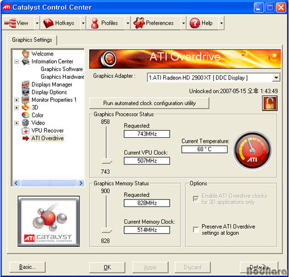Click the red arrow beside ATI Overdrive

click(x=25, y=138)
